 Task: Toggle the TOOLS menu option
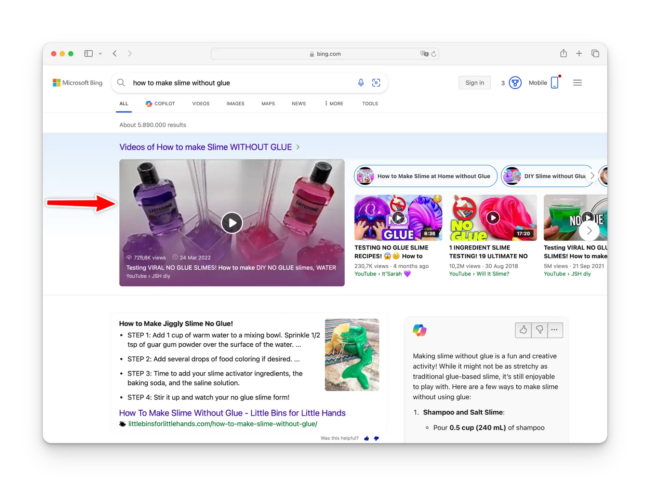(369, 104)
